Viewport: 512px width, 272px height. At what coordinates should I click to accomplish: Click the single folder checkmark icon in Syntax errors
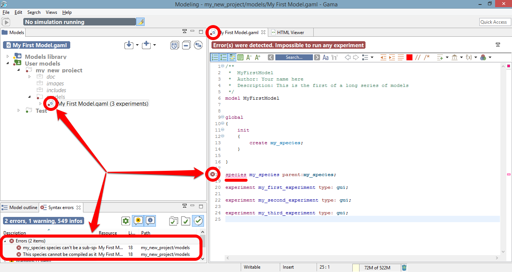[186, 221]
